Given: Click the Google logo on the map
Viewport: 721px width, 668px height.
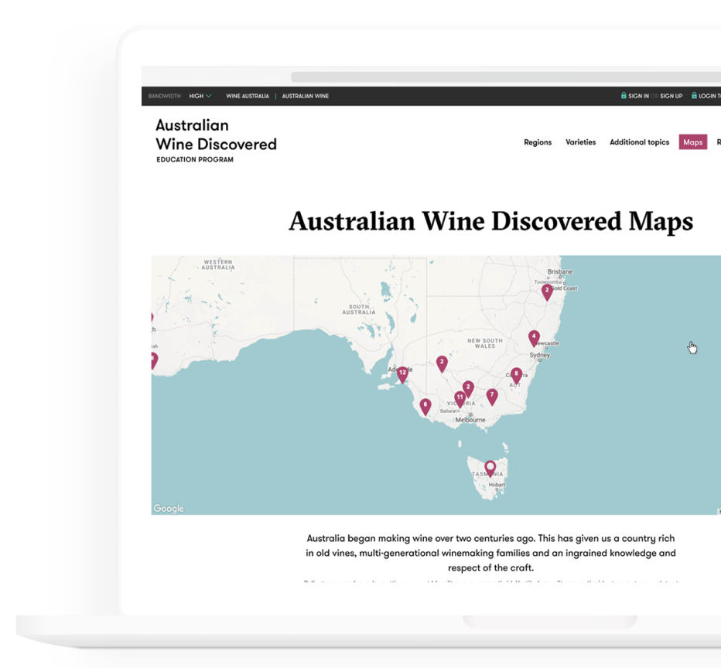Looking at the screenshot, I should 169,508.
